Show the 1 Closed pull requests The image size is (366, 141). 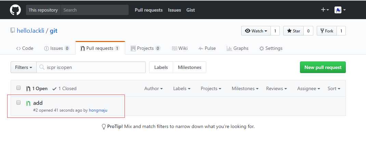64,88
